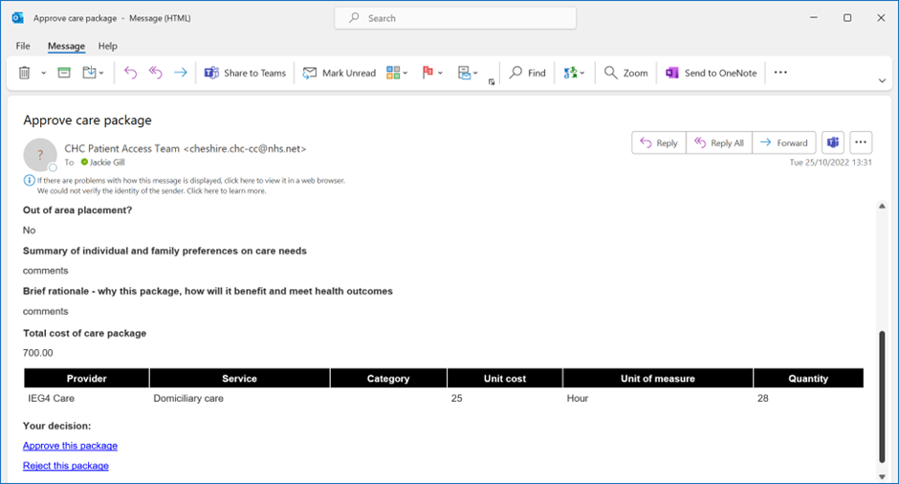
Task: Click the reply arrow icon in toolbar
Action: [131, 73]
